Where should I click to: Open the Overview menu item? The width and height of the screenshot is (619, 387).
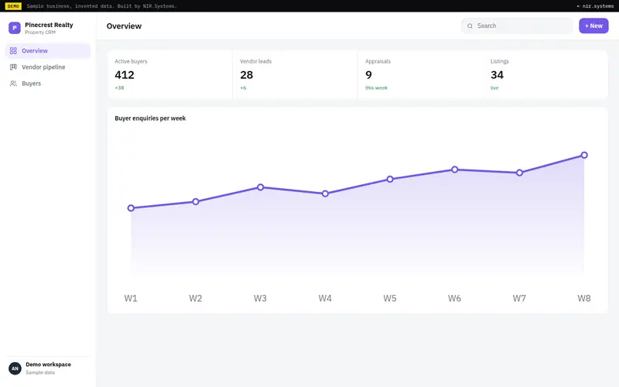48,50
